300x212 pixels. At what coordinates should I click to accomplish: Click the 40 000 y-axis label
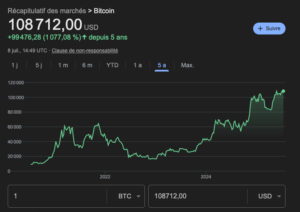pyautogui.click(x=14, y=142)
